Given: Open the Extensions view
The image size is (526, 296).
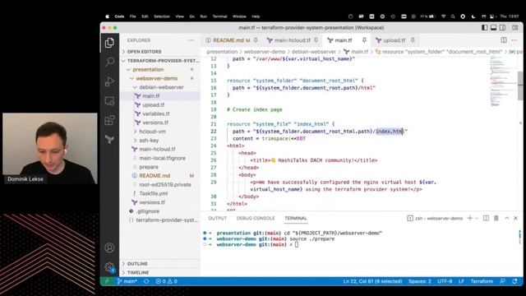Looking at the screenshot, I should pos(109,120).
